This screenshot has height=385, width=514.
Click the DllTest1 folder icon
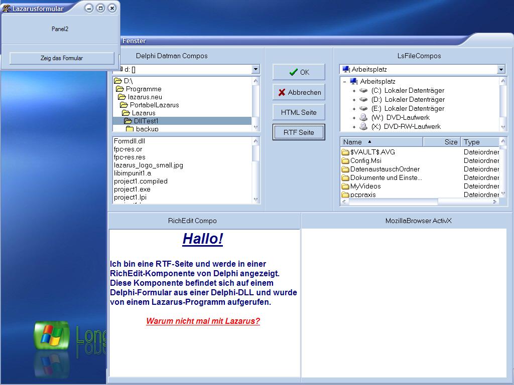tap(127, 121)
